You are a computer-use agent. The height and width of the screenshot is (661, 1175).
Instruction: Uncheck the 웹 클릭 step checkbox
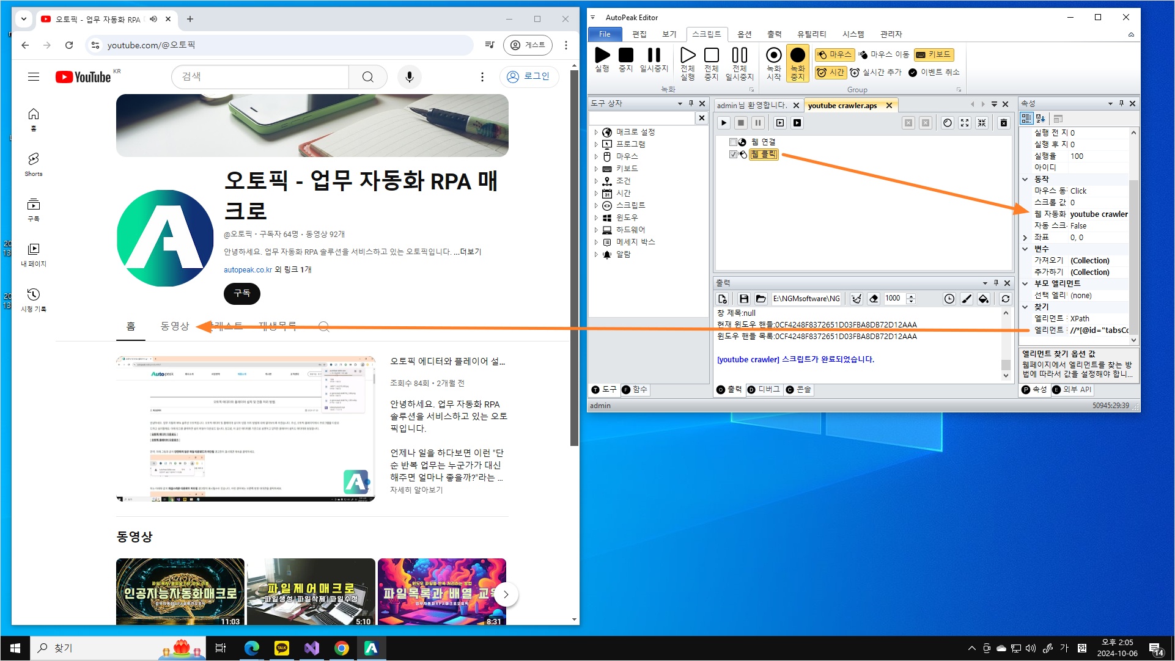(733, 155)
